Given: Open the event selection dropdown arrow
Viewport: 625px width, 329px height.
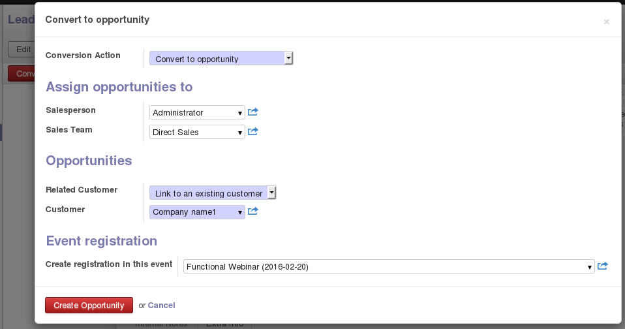Looking at the screenshot, I should pyautogui.click(x=590, y=267).
